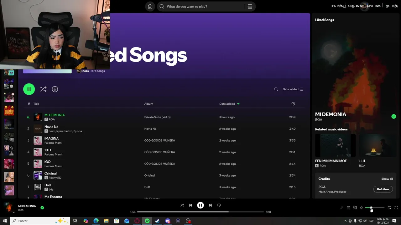Image resolution: width=401 pixels, height=225 pixels.
Task: Open Microsoft Edge from the taskbar
Action: coord(96,221)
